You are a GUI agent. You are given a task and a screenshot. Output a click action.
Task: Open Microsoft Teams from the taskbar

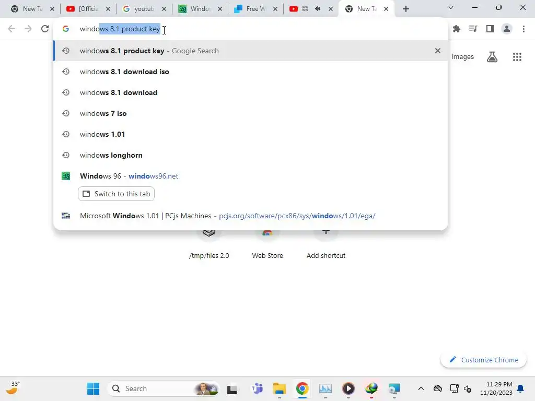click(257, 388)
